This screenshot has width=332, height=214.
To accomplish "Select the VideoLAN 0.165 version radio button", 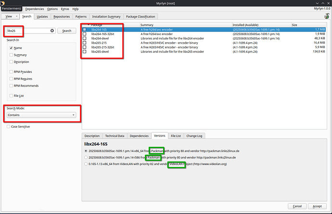I will tap(86, 164).
